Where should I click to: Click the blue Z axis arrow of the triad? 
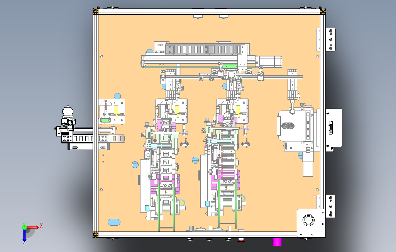24,236
